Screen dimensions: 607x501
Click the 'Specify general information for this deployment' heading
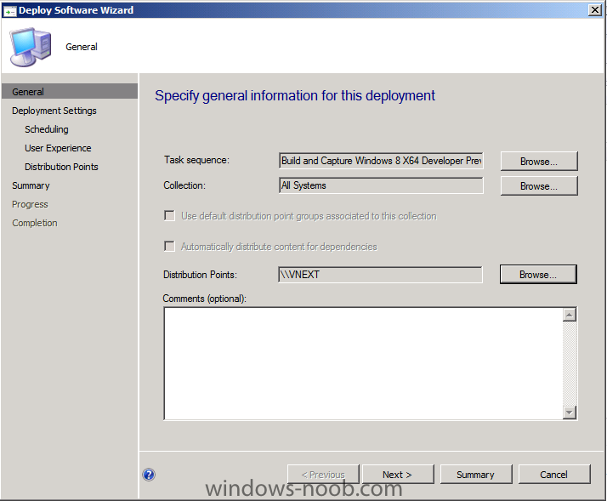pyautogui.click(x=295, y=95)
